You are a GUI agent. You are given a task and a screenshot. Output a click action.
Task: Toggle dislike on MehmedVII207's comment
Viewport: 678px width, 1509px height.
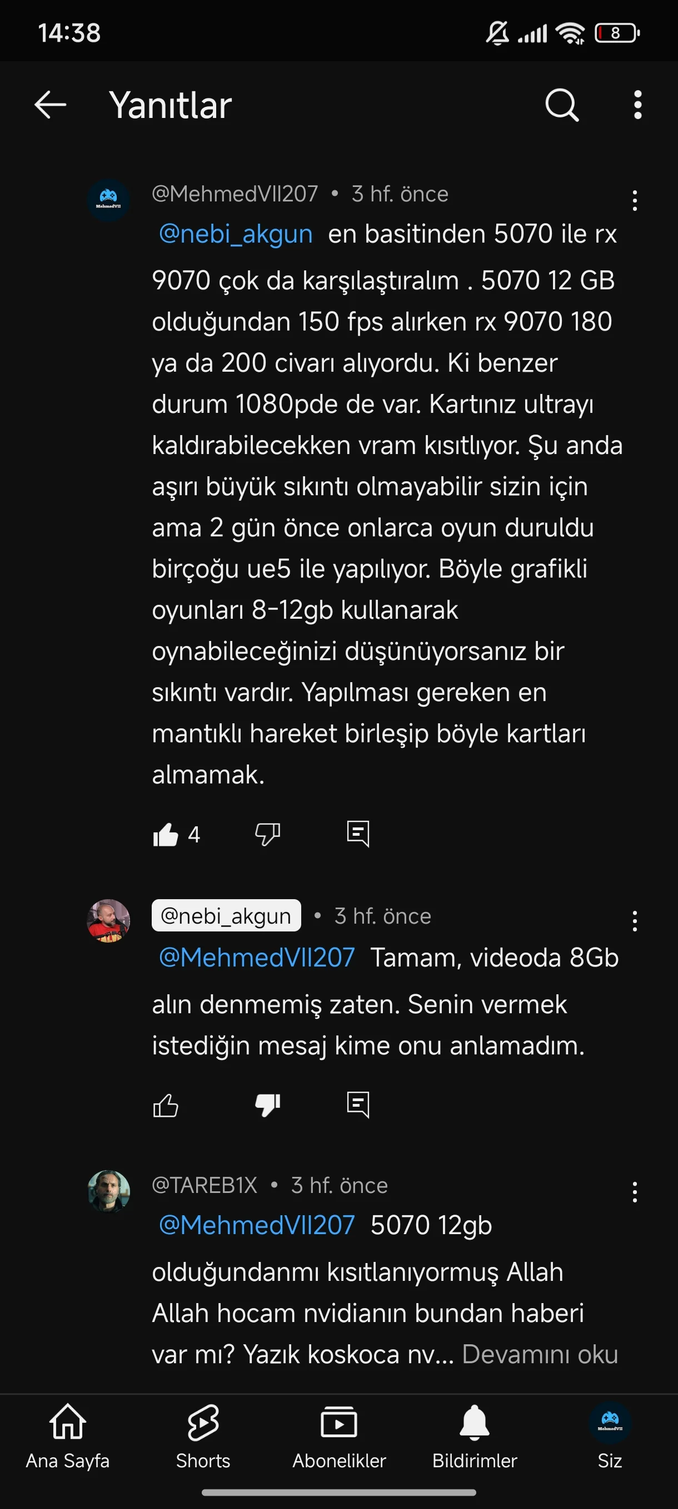(x=268, y=834)
